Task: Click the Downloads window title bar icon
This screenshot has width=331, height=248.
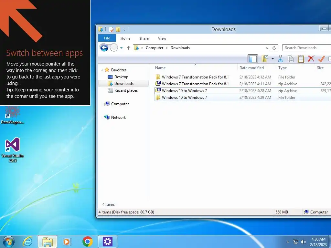Action: 101,29
